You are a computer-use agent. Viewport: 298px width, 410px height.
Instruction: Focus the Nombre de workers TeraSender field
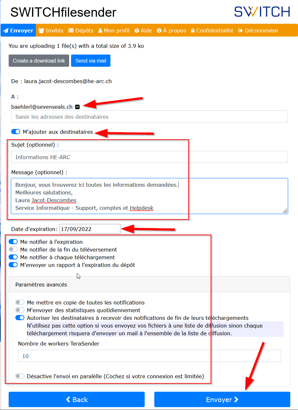pyautogui.click(x=149, y=356)
